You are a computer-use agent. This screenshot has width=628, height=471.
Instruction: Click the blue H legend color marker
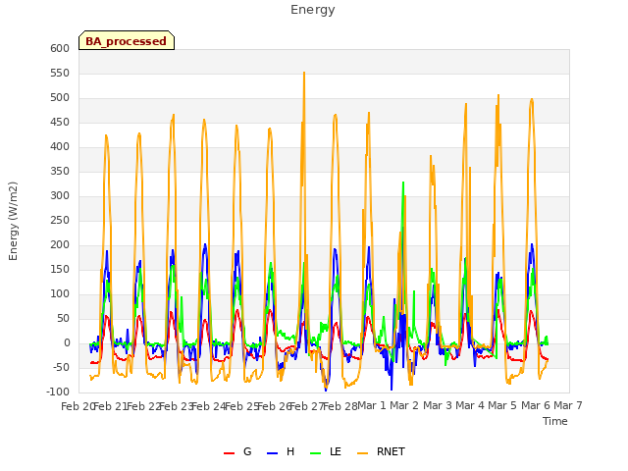(272, 453)
